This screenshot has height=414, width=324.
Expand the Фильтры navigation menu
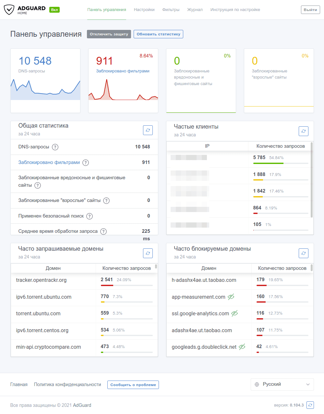point(171,10)
